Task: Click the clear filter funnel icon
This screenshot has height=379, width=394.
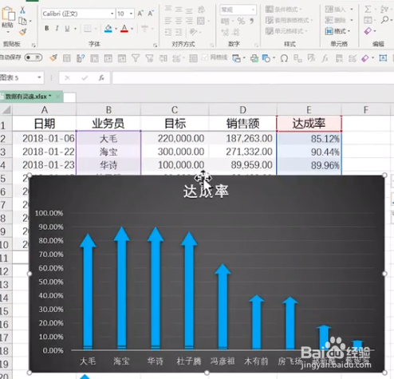Action: point(149,57)
